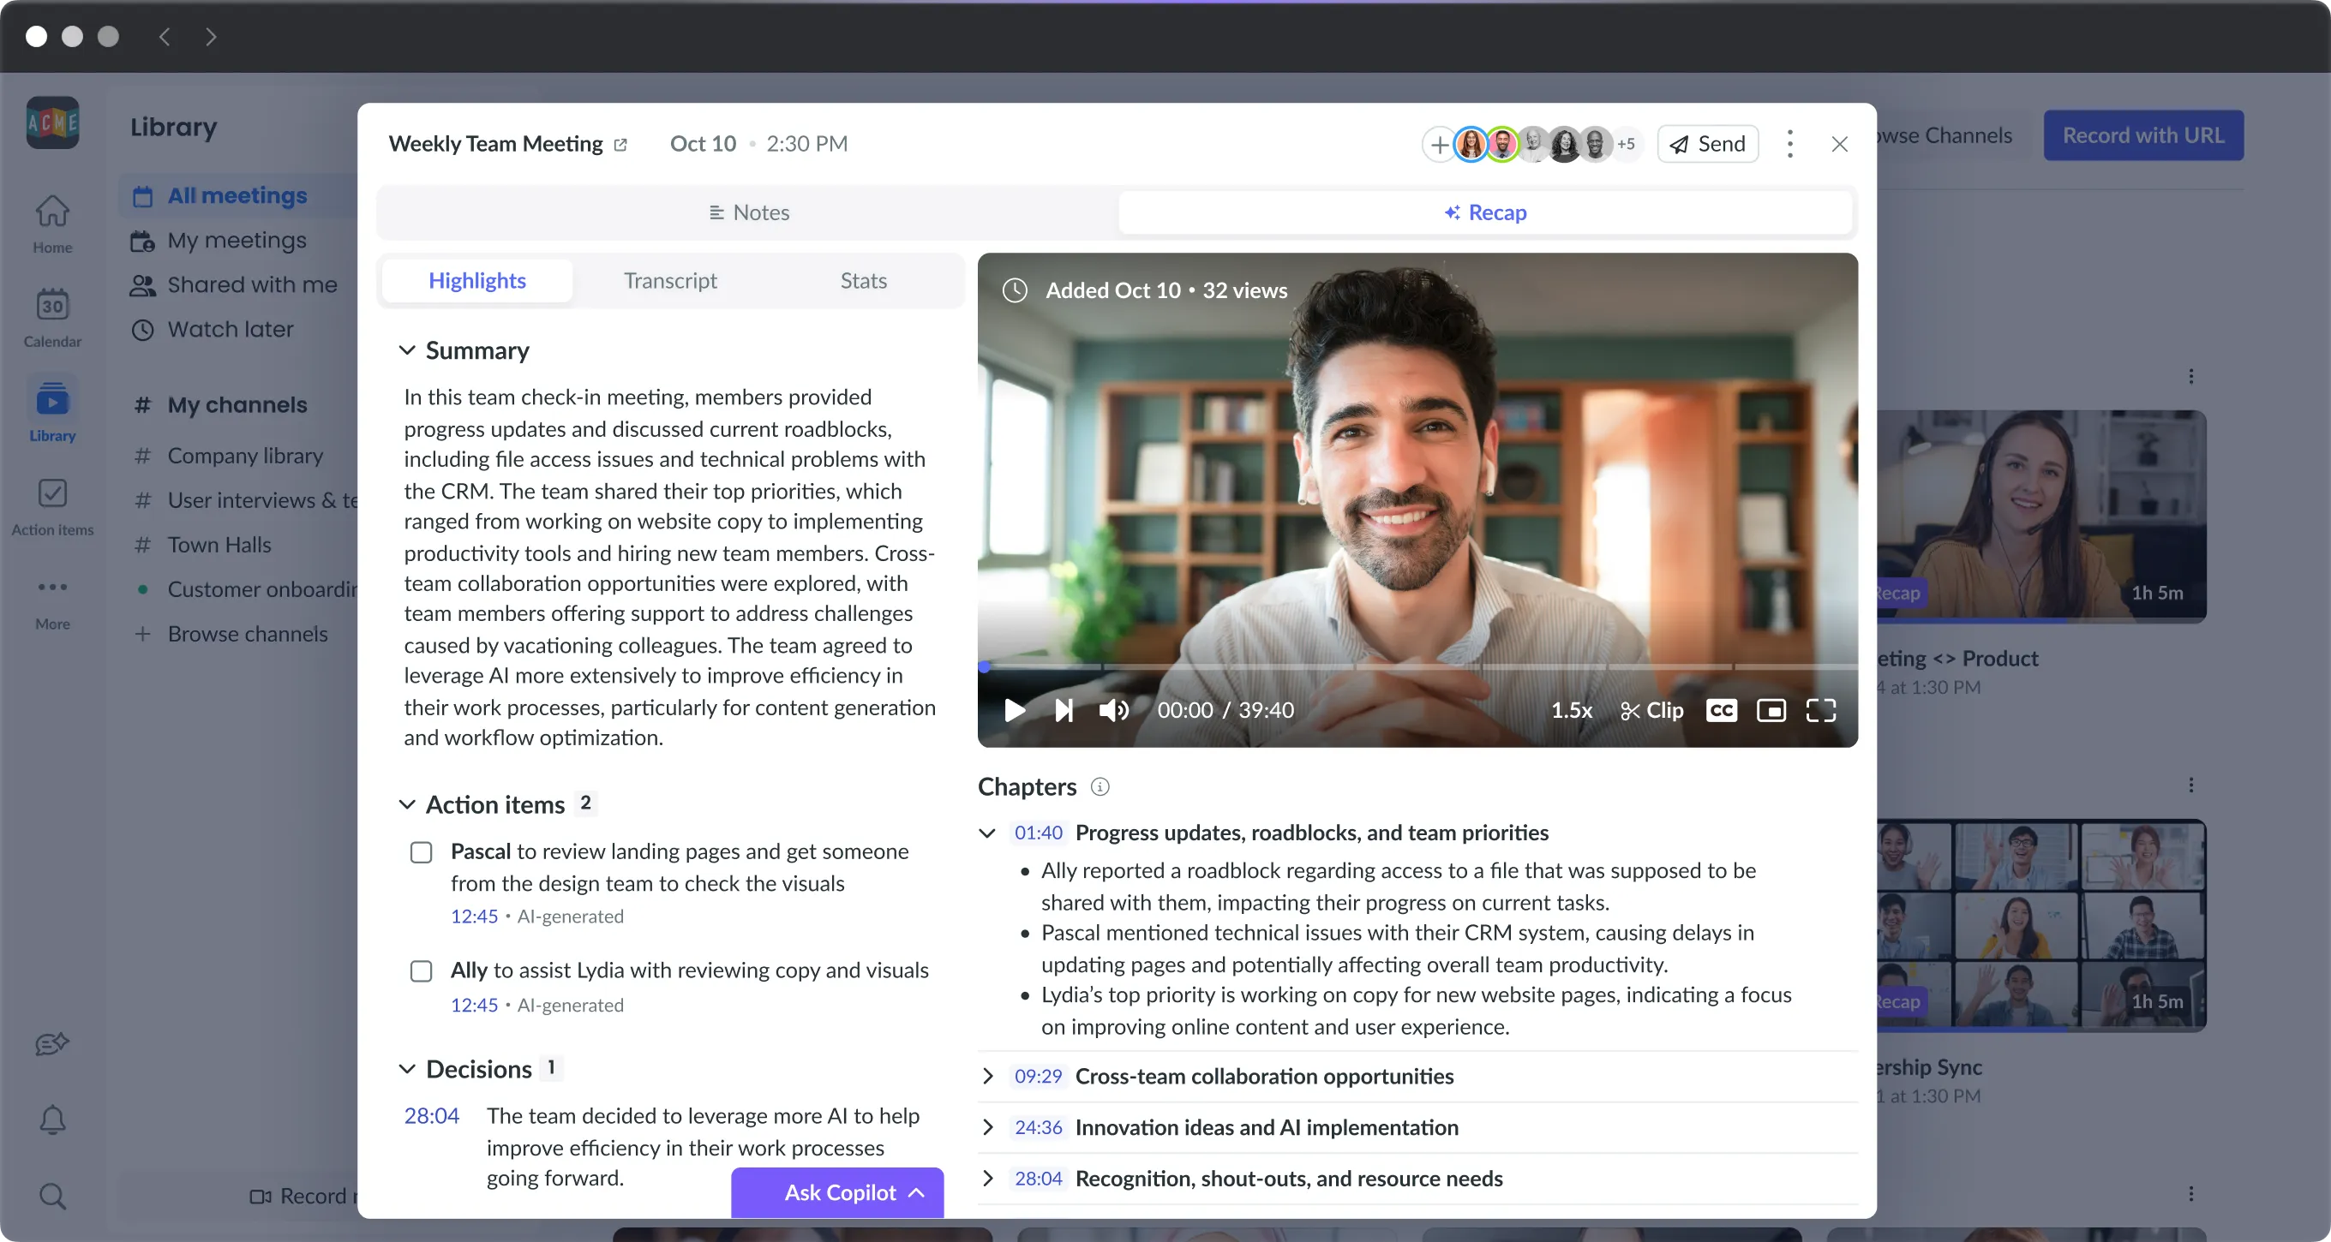Image resolution: width=2331 pixels, height=1242 pixels.
Task: Switch to the Transcript tab
Action: [x=669, y=280]
